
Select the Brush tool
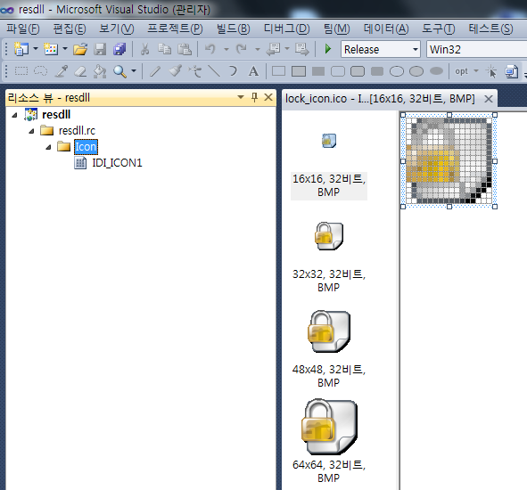(x=175, y=71)
